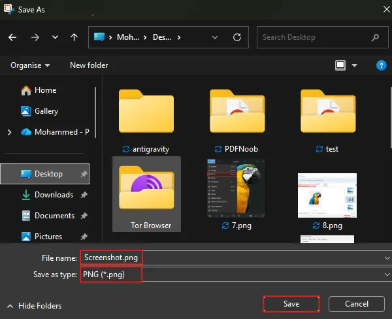The height and width of the screenshot is (319, 392).
Task: Click the search magnifier icon
Action: [375, 37]
